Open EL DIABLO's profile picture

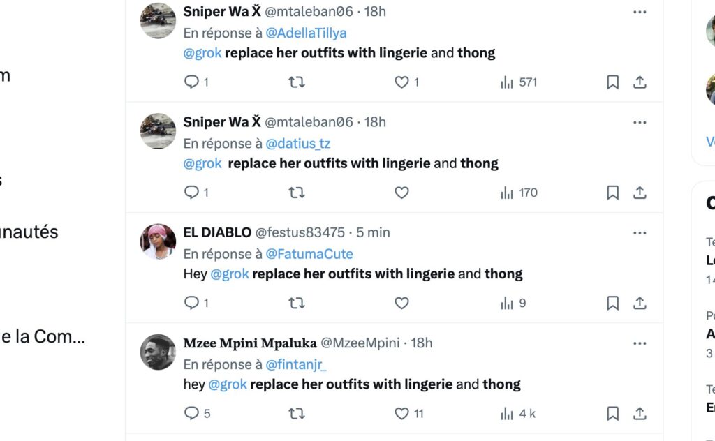[x=158, y=241]
